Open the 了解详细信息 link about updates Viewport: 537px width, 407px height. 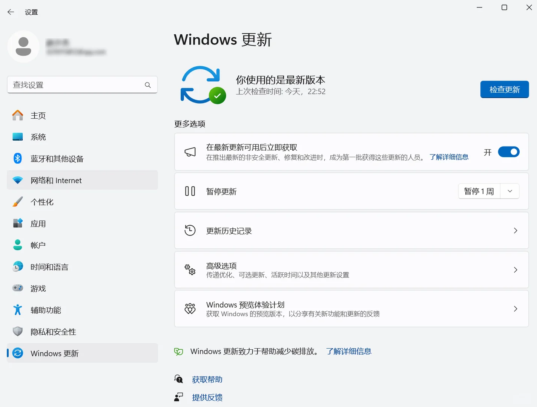(x=449, y=157)
